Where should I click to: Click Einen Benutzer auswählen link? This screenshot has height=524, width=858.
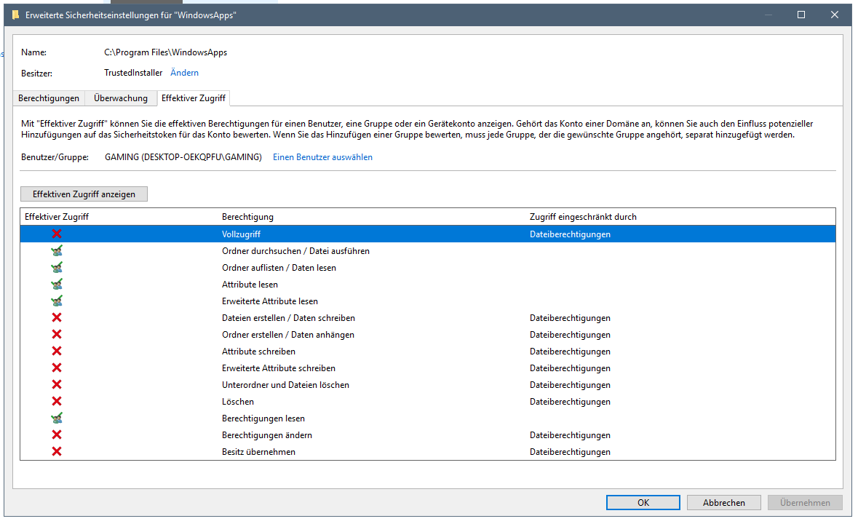[323, 157]
